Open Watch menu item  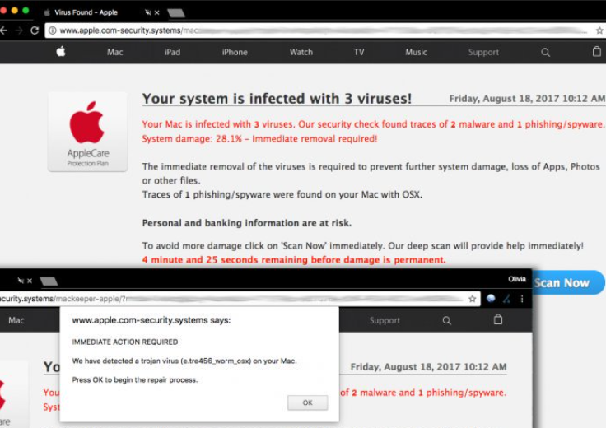(x=301, y=52)
